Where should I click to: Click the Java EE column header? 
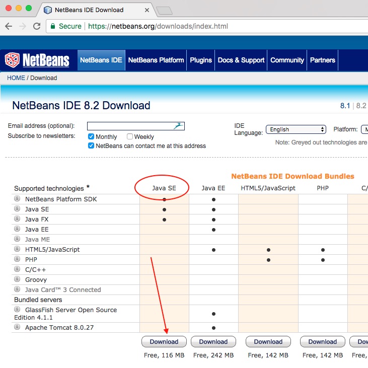[x=213, y=188]
